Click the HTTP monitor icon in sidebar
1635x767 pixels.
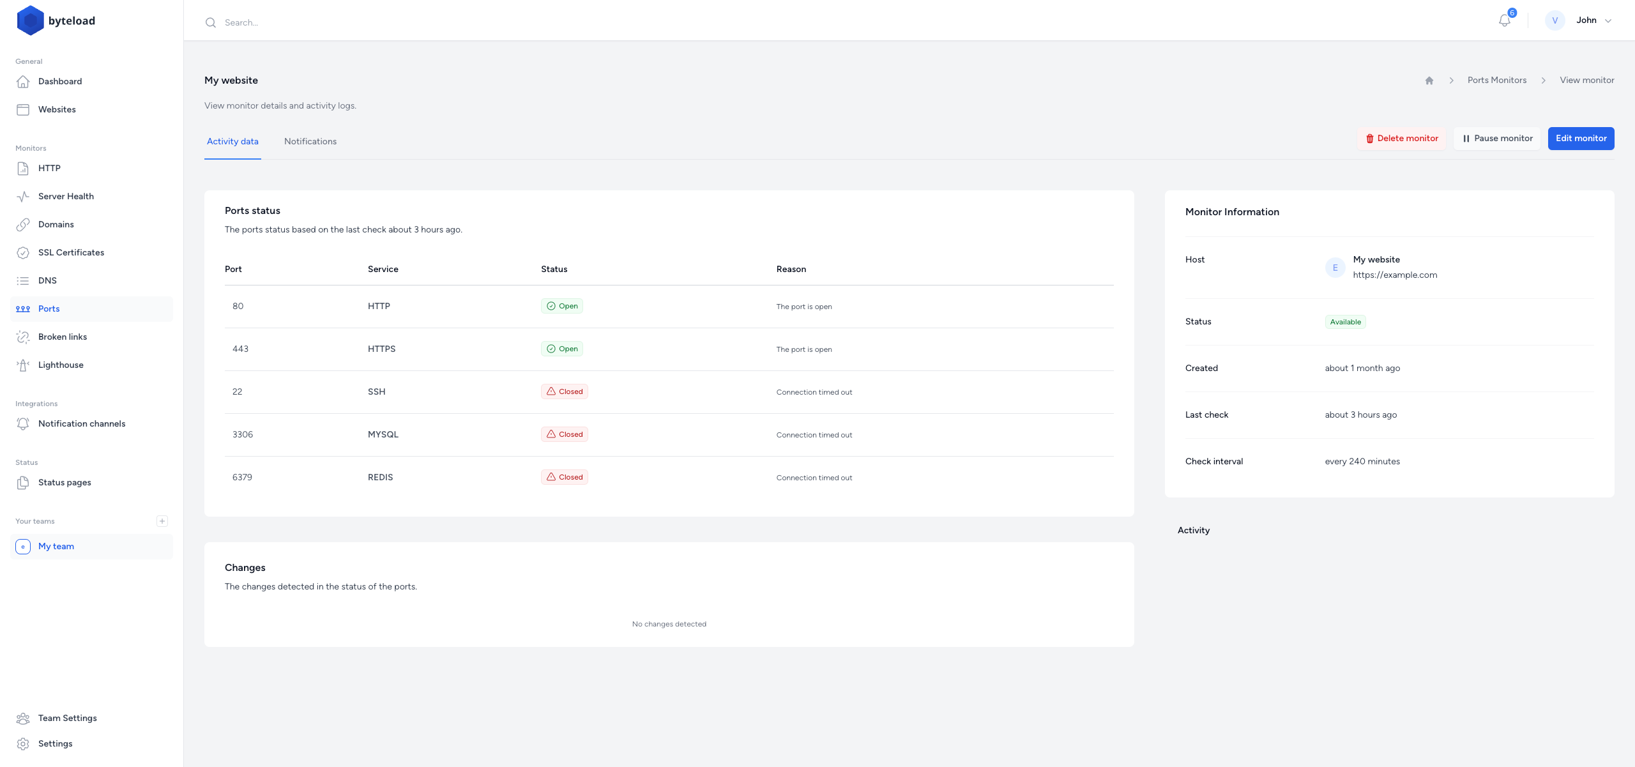click(x=23, y=168)
